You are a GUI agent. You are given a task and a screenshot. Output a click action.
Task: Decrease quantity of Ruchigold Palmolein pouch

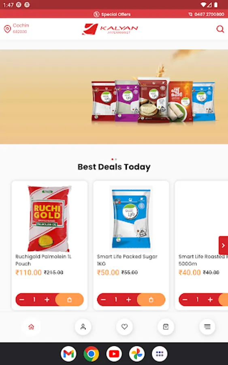coord(22,300)
